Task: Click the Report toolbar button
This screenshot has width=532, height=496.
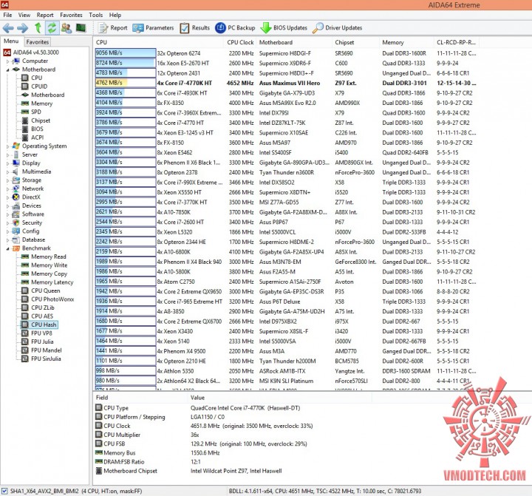Action: click(112, 28)
